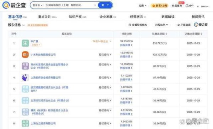Click the light blue logo in row 5

pyautogui.click(x=25, y=89)
